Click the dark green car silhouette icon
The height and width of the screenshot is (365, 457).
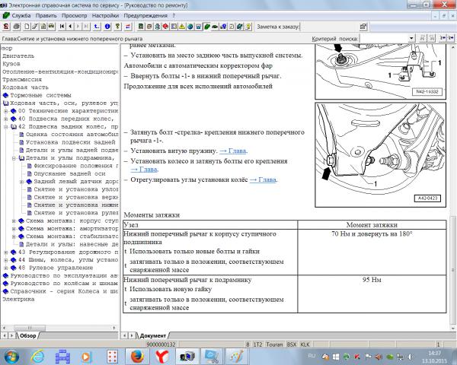[215, 27]
